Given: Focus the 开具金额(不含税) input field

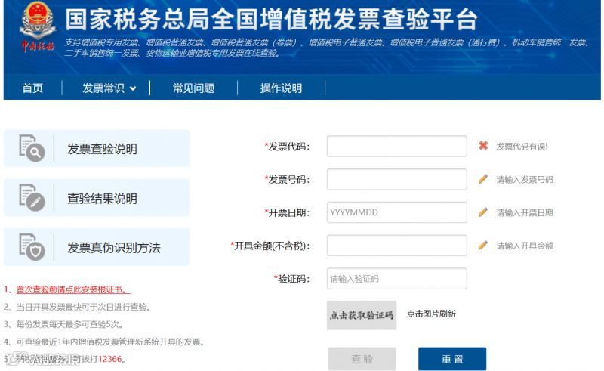Looking at the screenshot, I should click(397, 246).
